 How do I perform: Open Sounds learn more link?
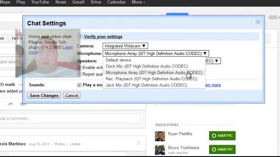click(213, 85)
